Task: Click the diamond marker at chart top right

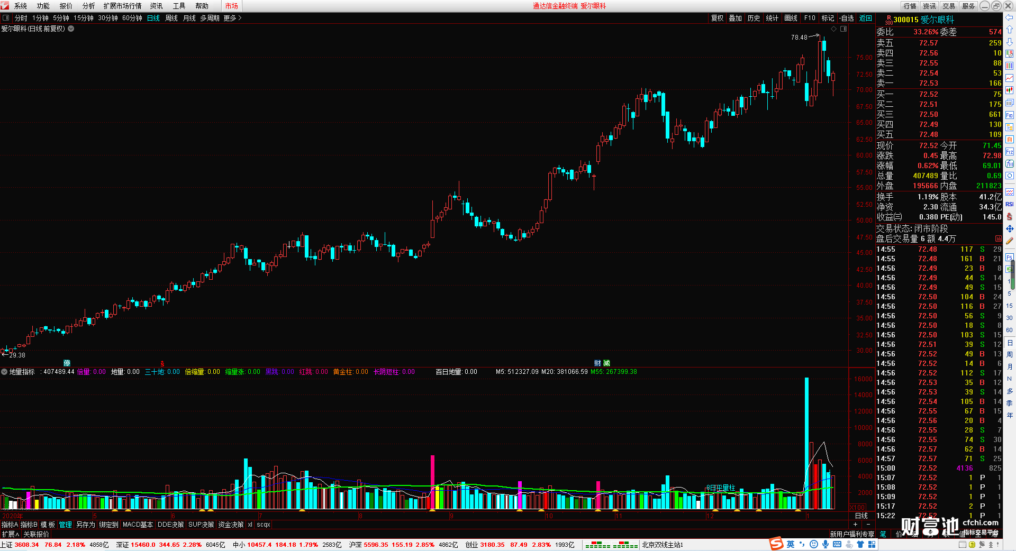Action: [834, 29]
